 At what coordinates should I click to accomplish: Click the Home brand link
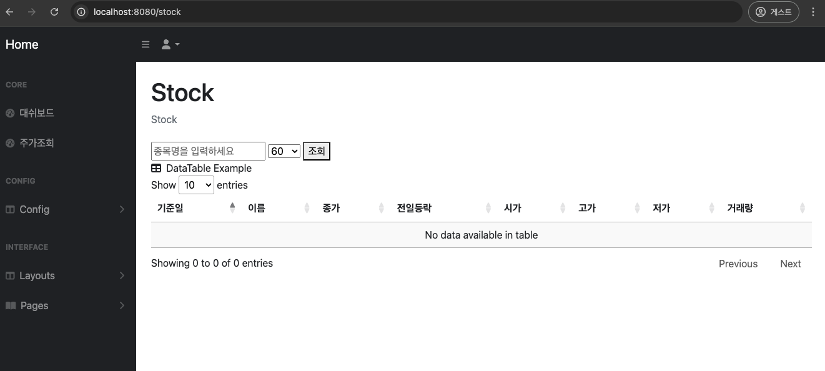[22, 44]
